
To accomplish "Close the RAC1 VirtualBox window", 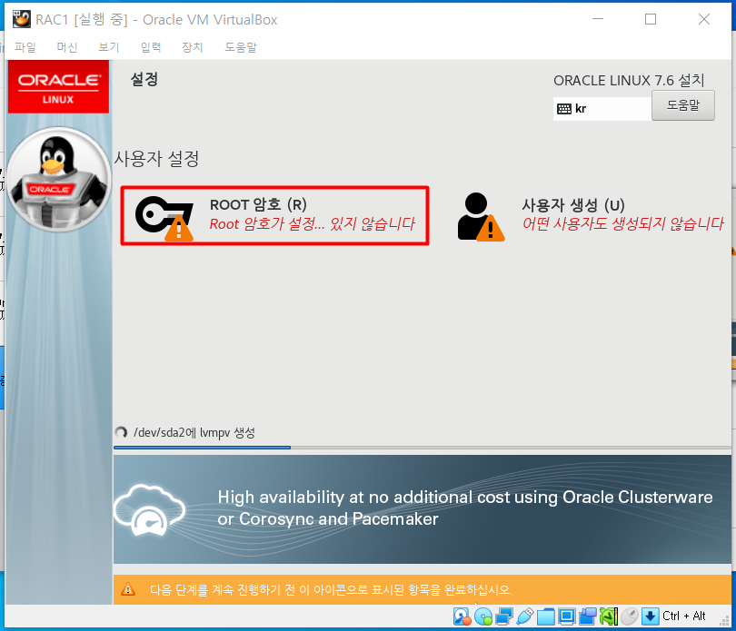I will pyautogui.click(x=704, y=19).
